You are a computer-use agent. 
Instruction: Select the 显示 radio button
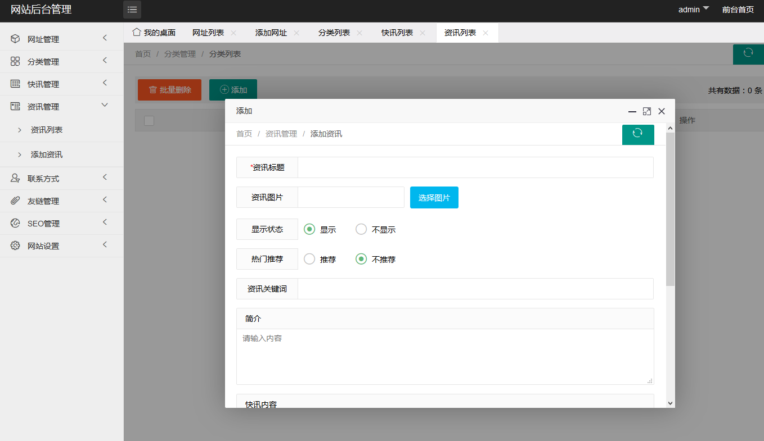309,229
